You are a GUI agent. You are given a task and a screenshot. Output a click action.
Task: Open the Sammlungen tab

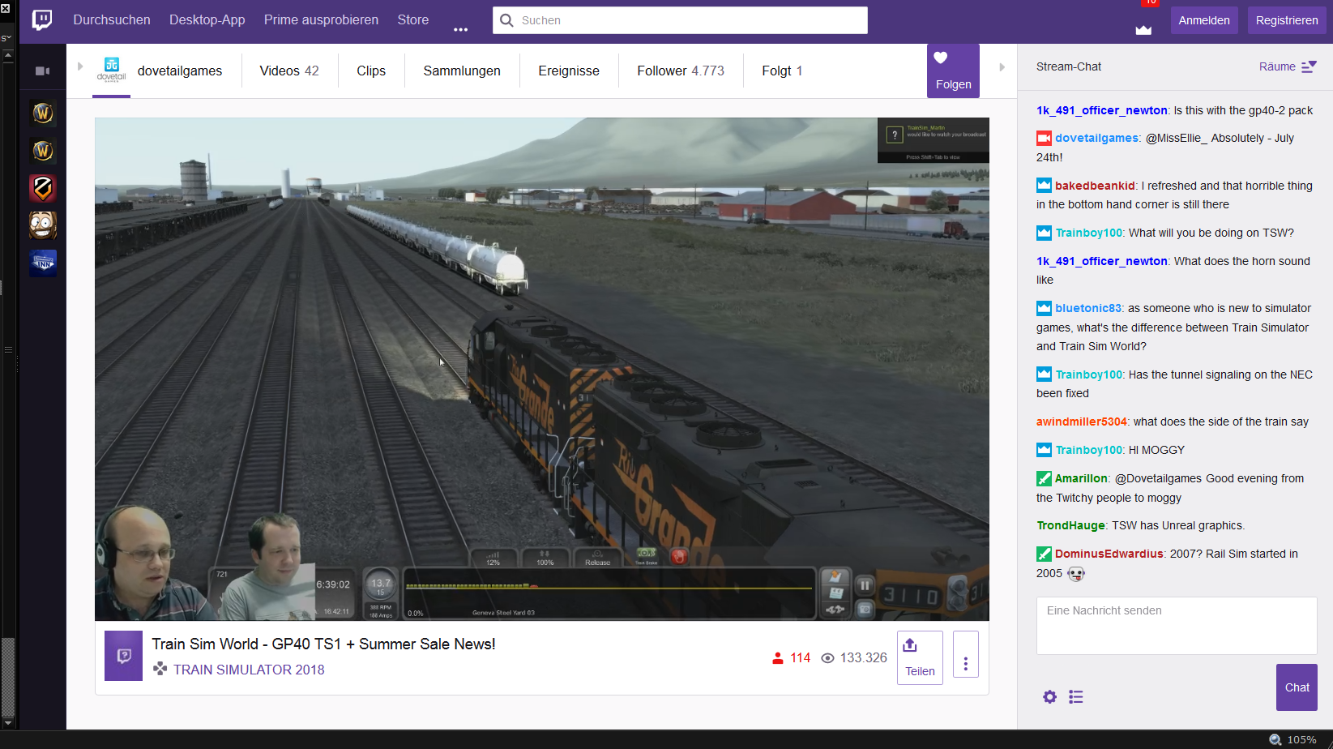coord(462,71)
